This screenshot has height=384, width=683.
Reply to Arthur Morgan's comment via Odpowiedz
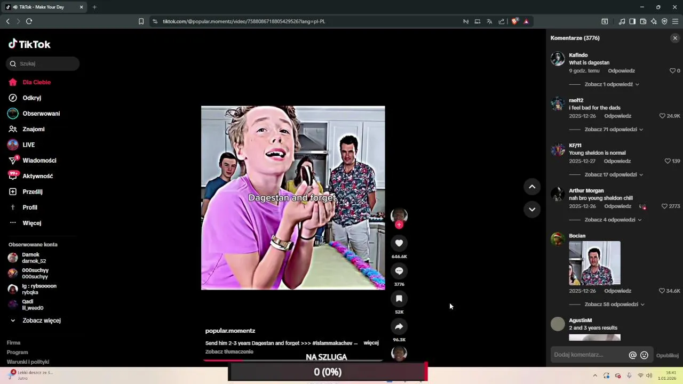618,206
